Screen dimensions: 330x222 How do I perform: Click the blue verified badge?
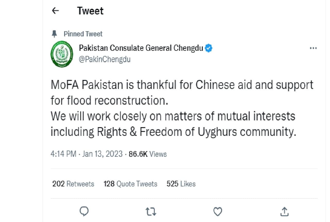pyautogui.click(x=208, y=48)
